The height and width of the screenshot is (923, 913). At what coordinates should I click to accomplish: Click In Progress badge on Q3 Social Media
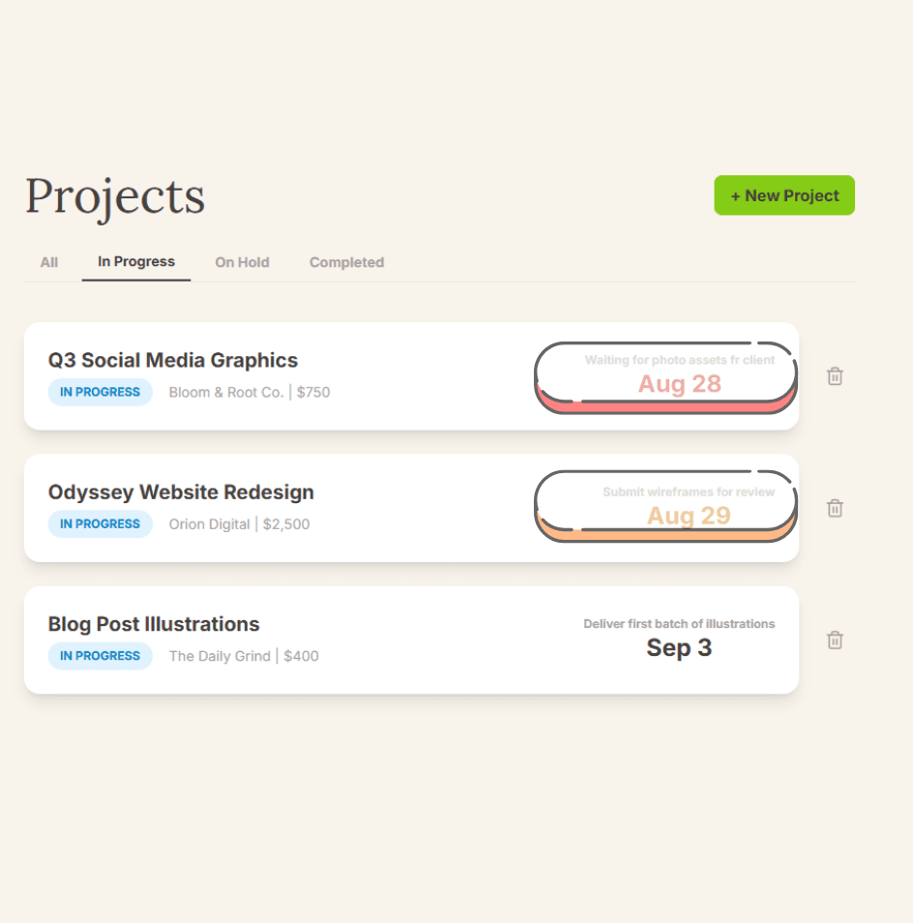100,392
